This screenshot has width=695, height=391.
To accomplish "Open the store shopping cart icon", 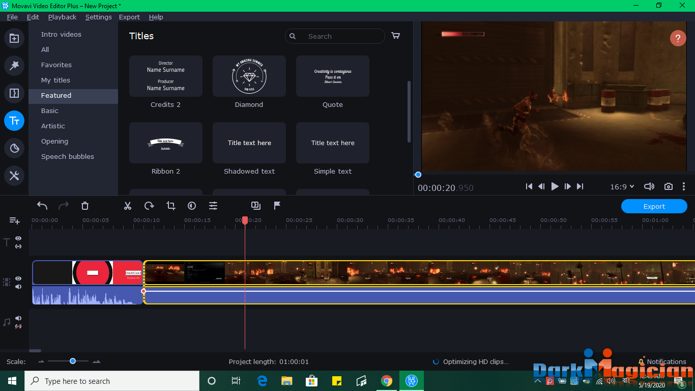I will tap(395, 36).
